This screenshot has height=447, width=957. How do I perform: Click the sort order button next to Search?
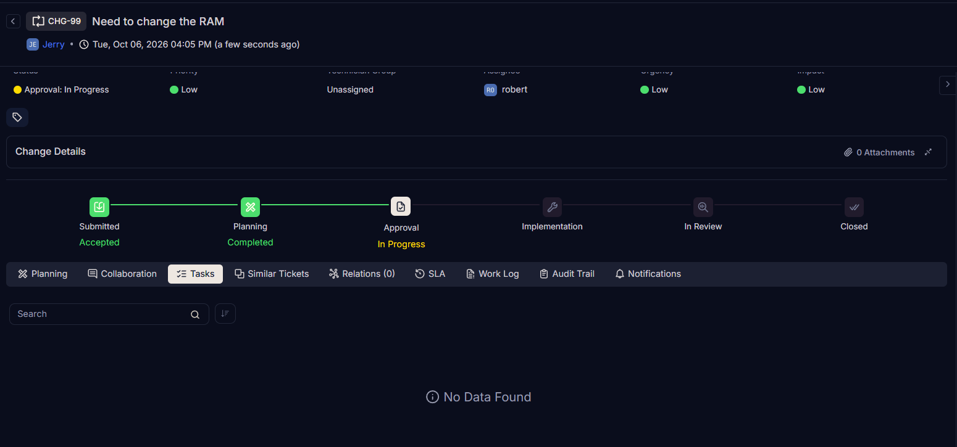225,314
